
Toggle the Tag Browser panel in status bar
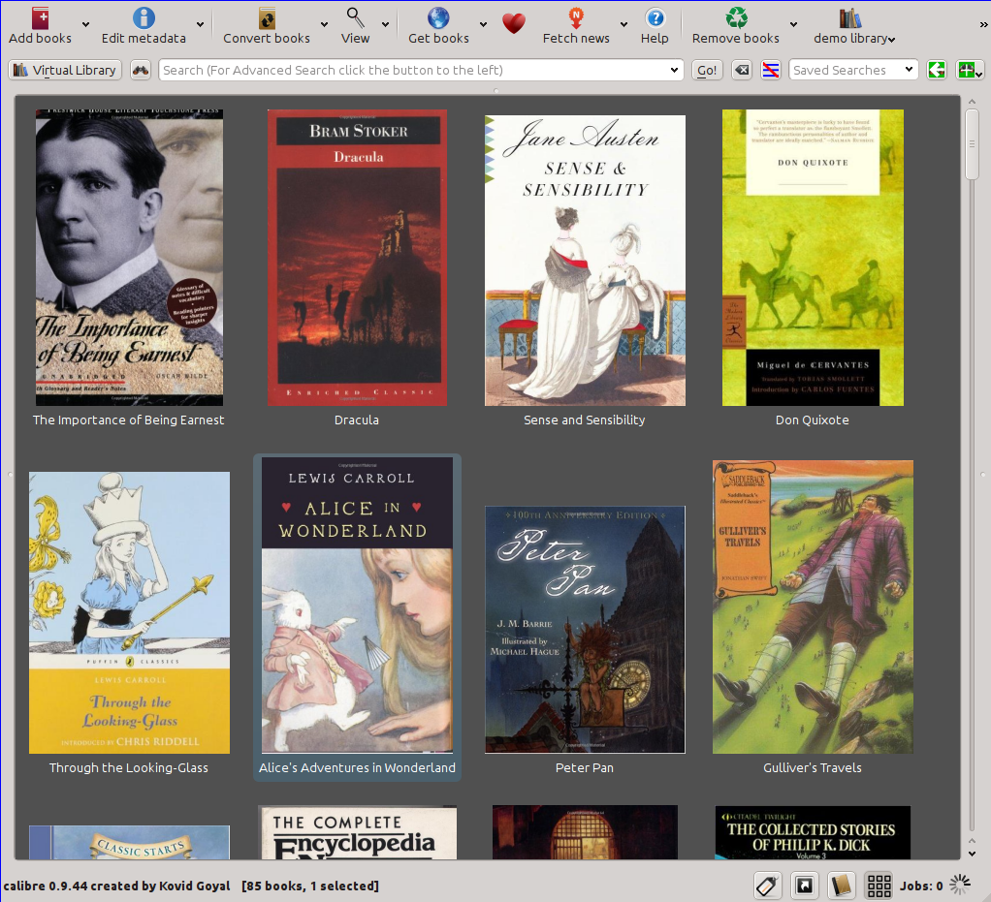click(x=767, y=885)
